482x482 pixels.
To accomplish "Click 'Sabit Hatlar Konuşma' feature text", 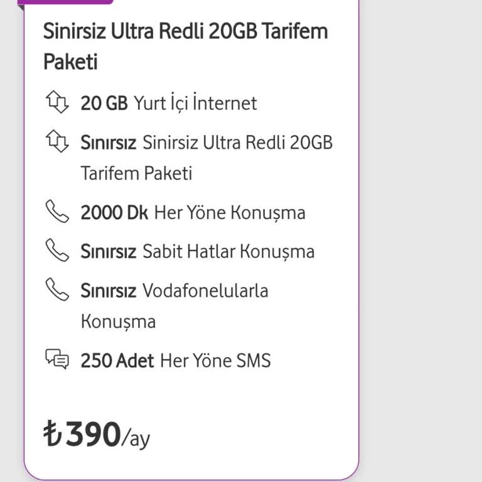I will 228,252.
